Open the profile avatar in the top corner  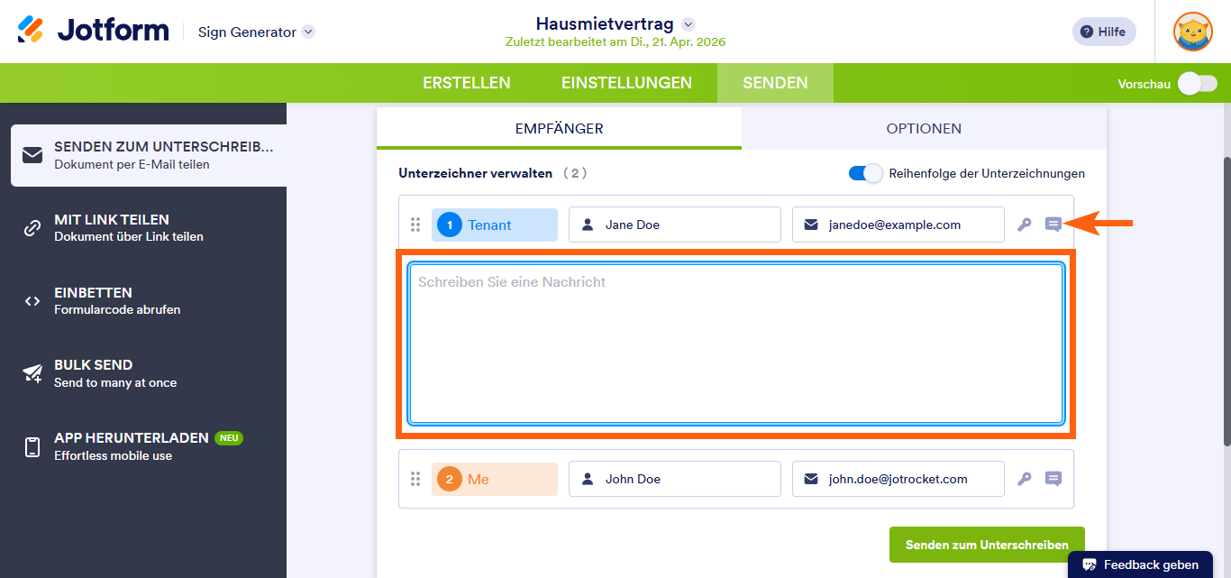(1192, 31)
